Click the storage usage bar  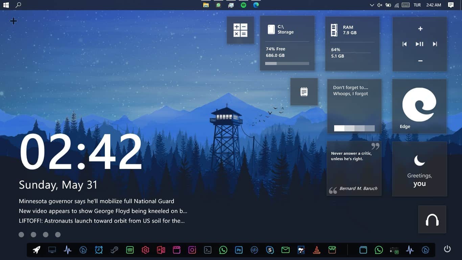point(287,63)
